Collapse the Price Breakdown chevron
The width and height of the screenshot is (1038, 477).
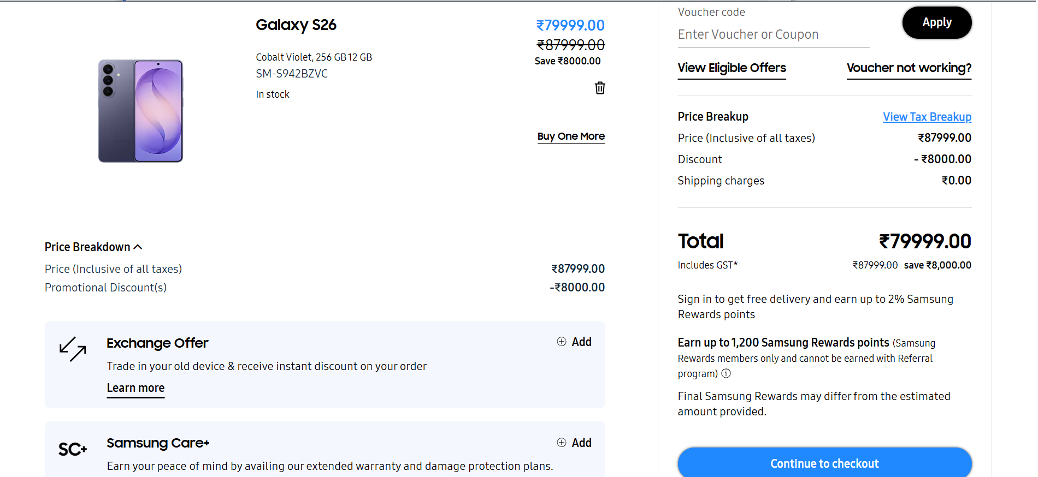click(x=138, y=247)
